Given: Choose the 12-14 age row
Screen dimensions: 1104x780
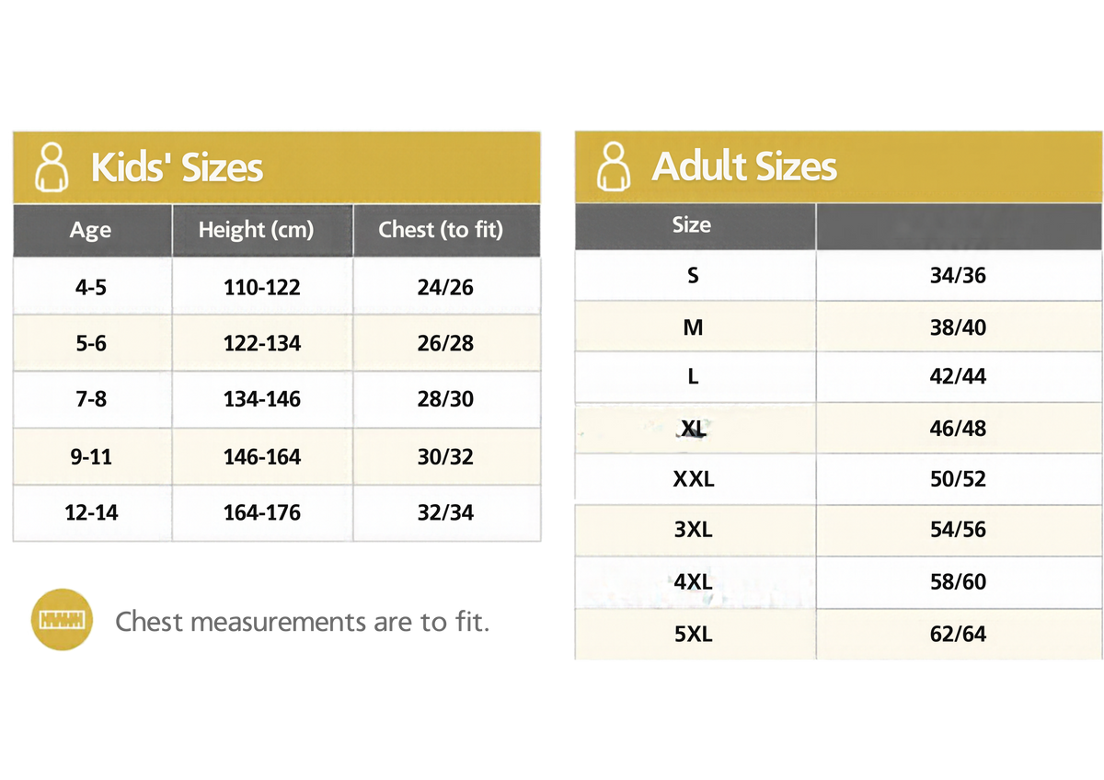Looking at the screenshot, I should [x=277, y=512].
